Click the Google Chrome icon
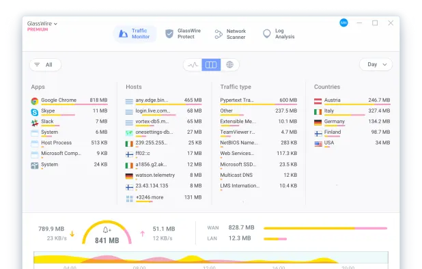 pyautogui.click(x=34, y=101)
